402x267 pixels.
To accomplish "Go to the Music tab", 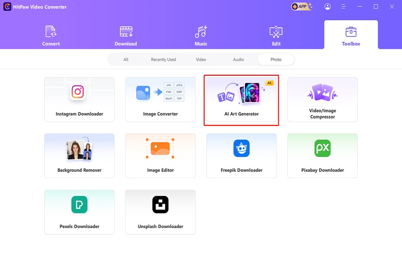I will (201, 36).
